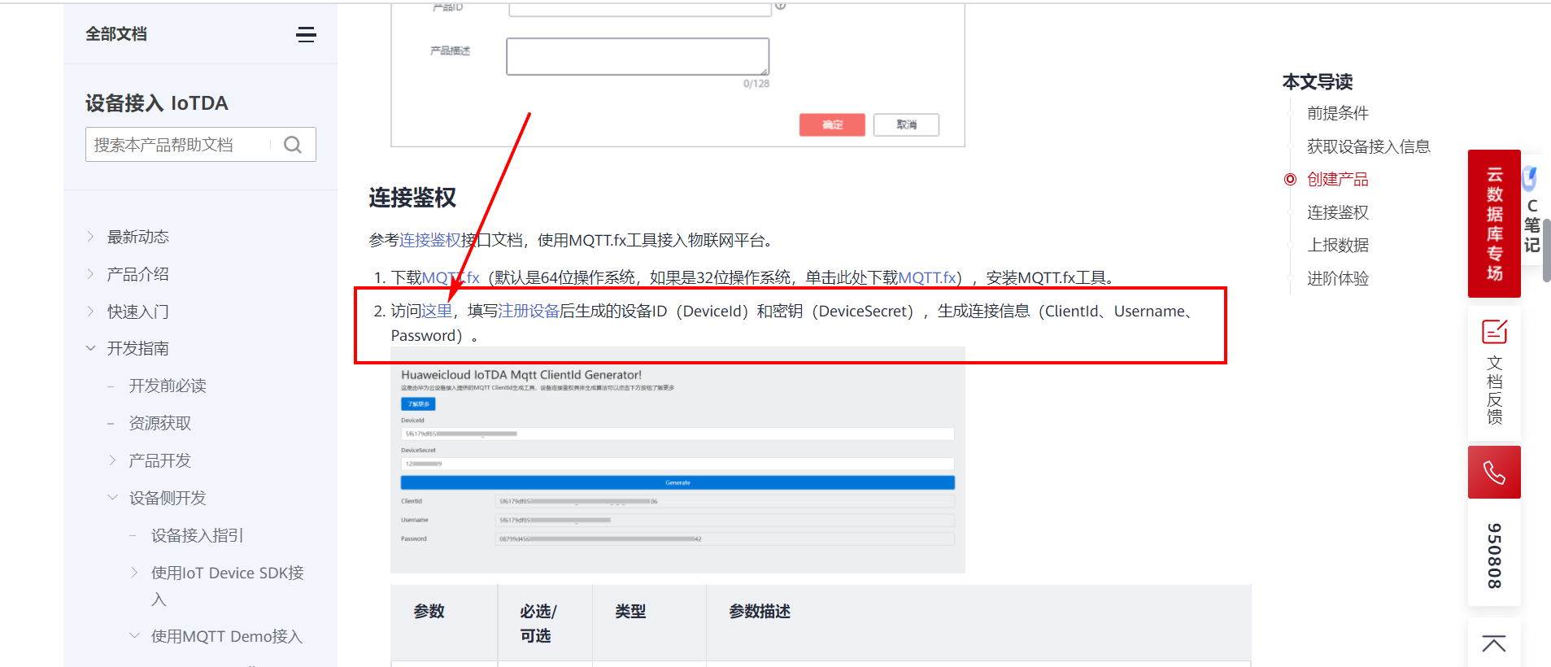Click the 必选/可选 table column header

pos(538,623)
